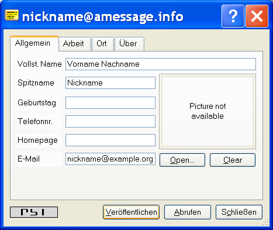Screen dimensions: 273x230
Task: Click Abrufen to retrieve vCard
Action: pos(188,212)
